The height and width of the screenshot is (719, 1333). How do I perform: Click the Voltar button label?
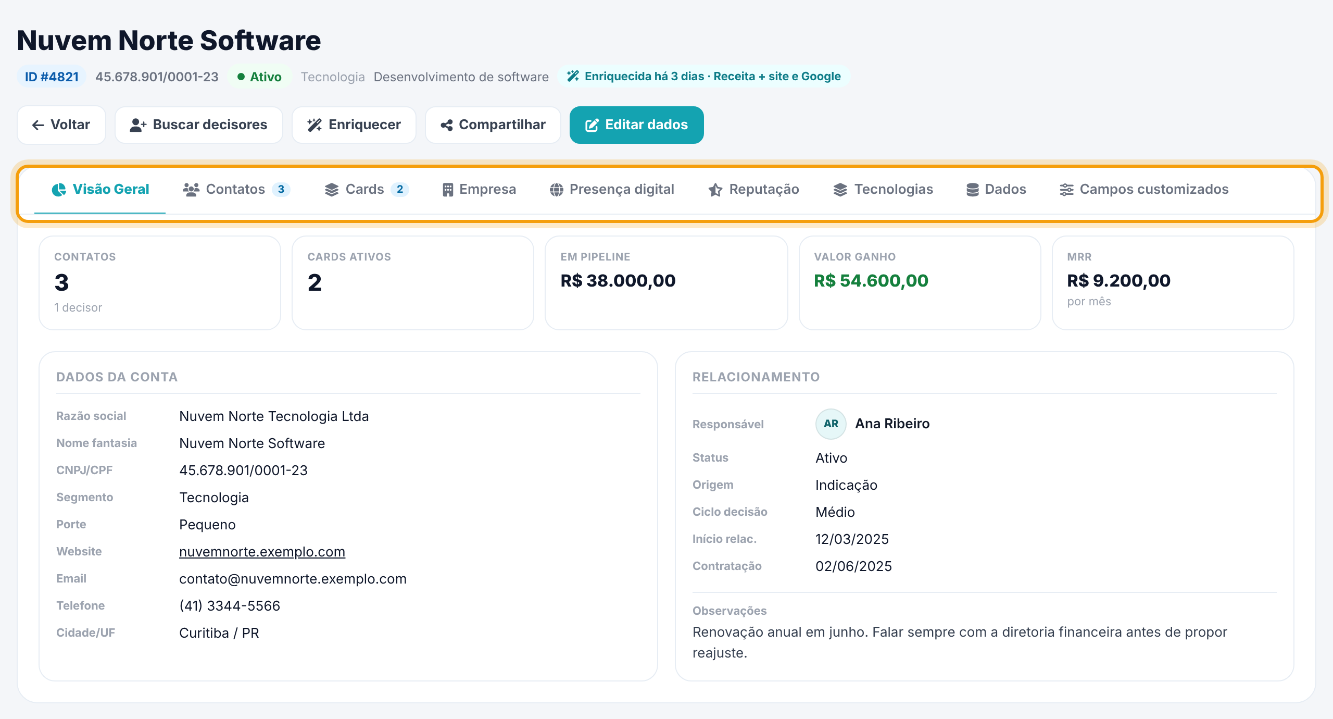point(70,125)
